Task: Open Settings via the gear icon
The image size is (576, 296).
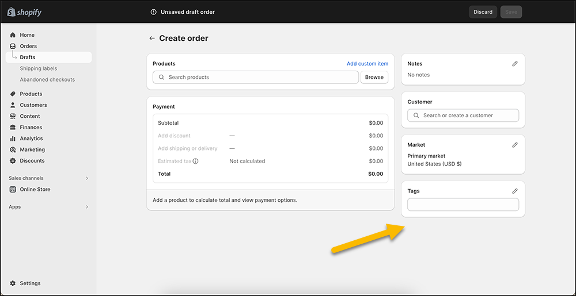Action: (13, 283)
